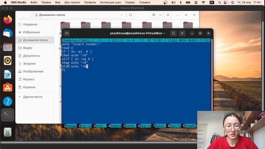Open the Trash icon in dock
This screenshot has width=265, height=149.
pyautogui.click(x=7, y=132)
